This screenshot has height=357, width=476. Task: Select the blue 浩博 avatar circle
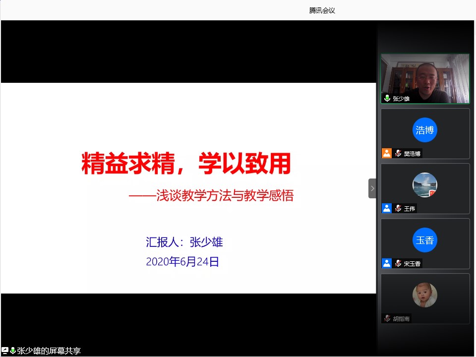[x=425, y=130]
